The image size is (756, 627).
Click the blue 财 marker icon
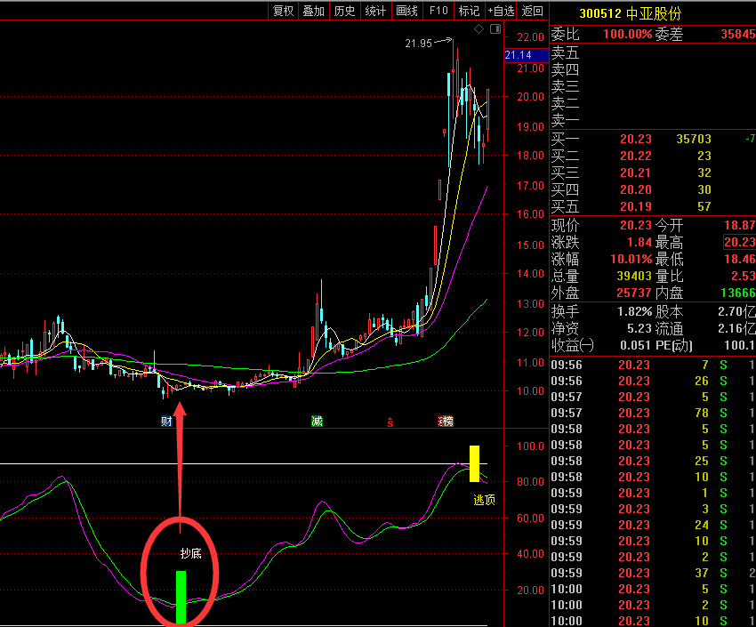(x=166, y=422)
